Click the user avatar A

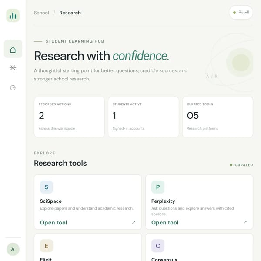[x=13, y=249]
